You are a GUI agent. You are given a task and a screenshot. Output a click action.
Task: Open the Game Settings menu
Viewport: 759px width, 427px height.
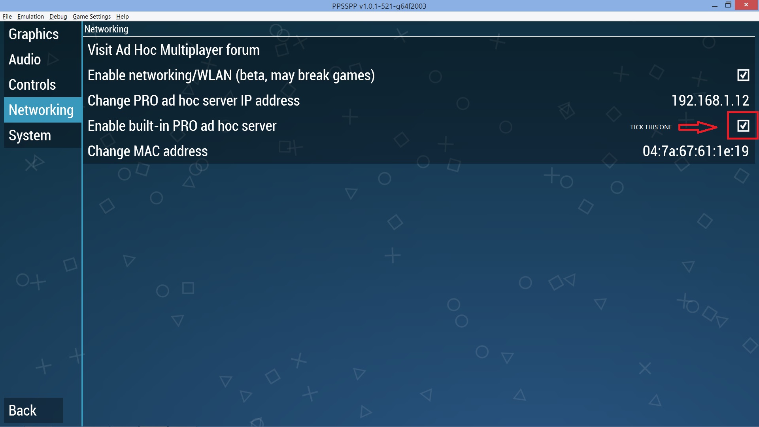coord(91,17)
